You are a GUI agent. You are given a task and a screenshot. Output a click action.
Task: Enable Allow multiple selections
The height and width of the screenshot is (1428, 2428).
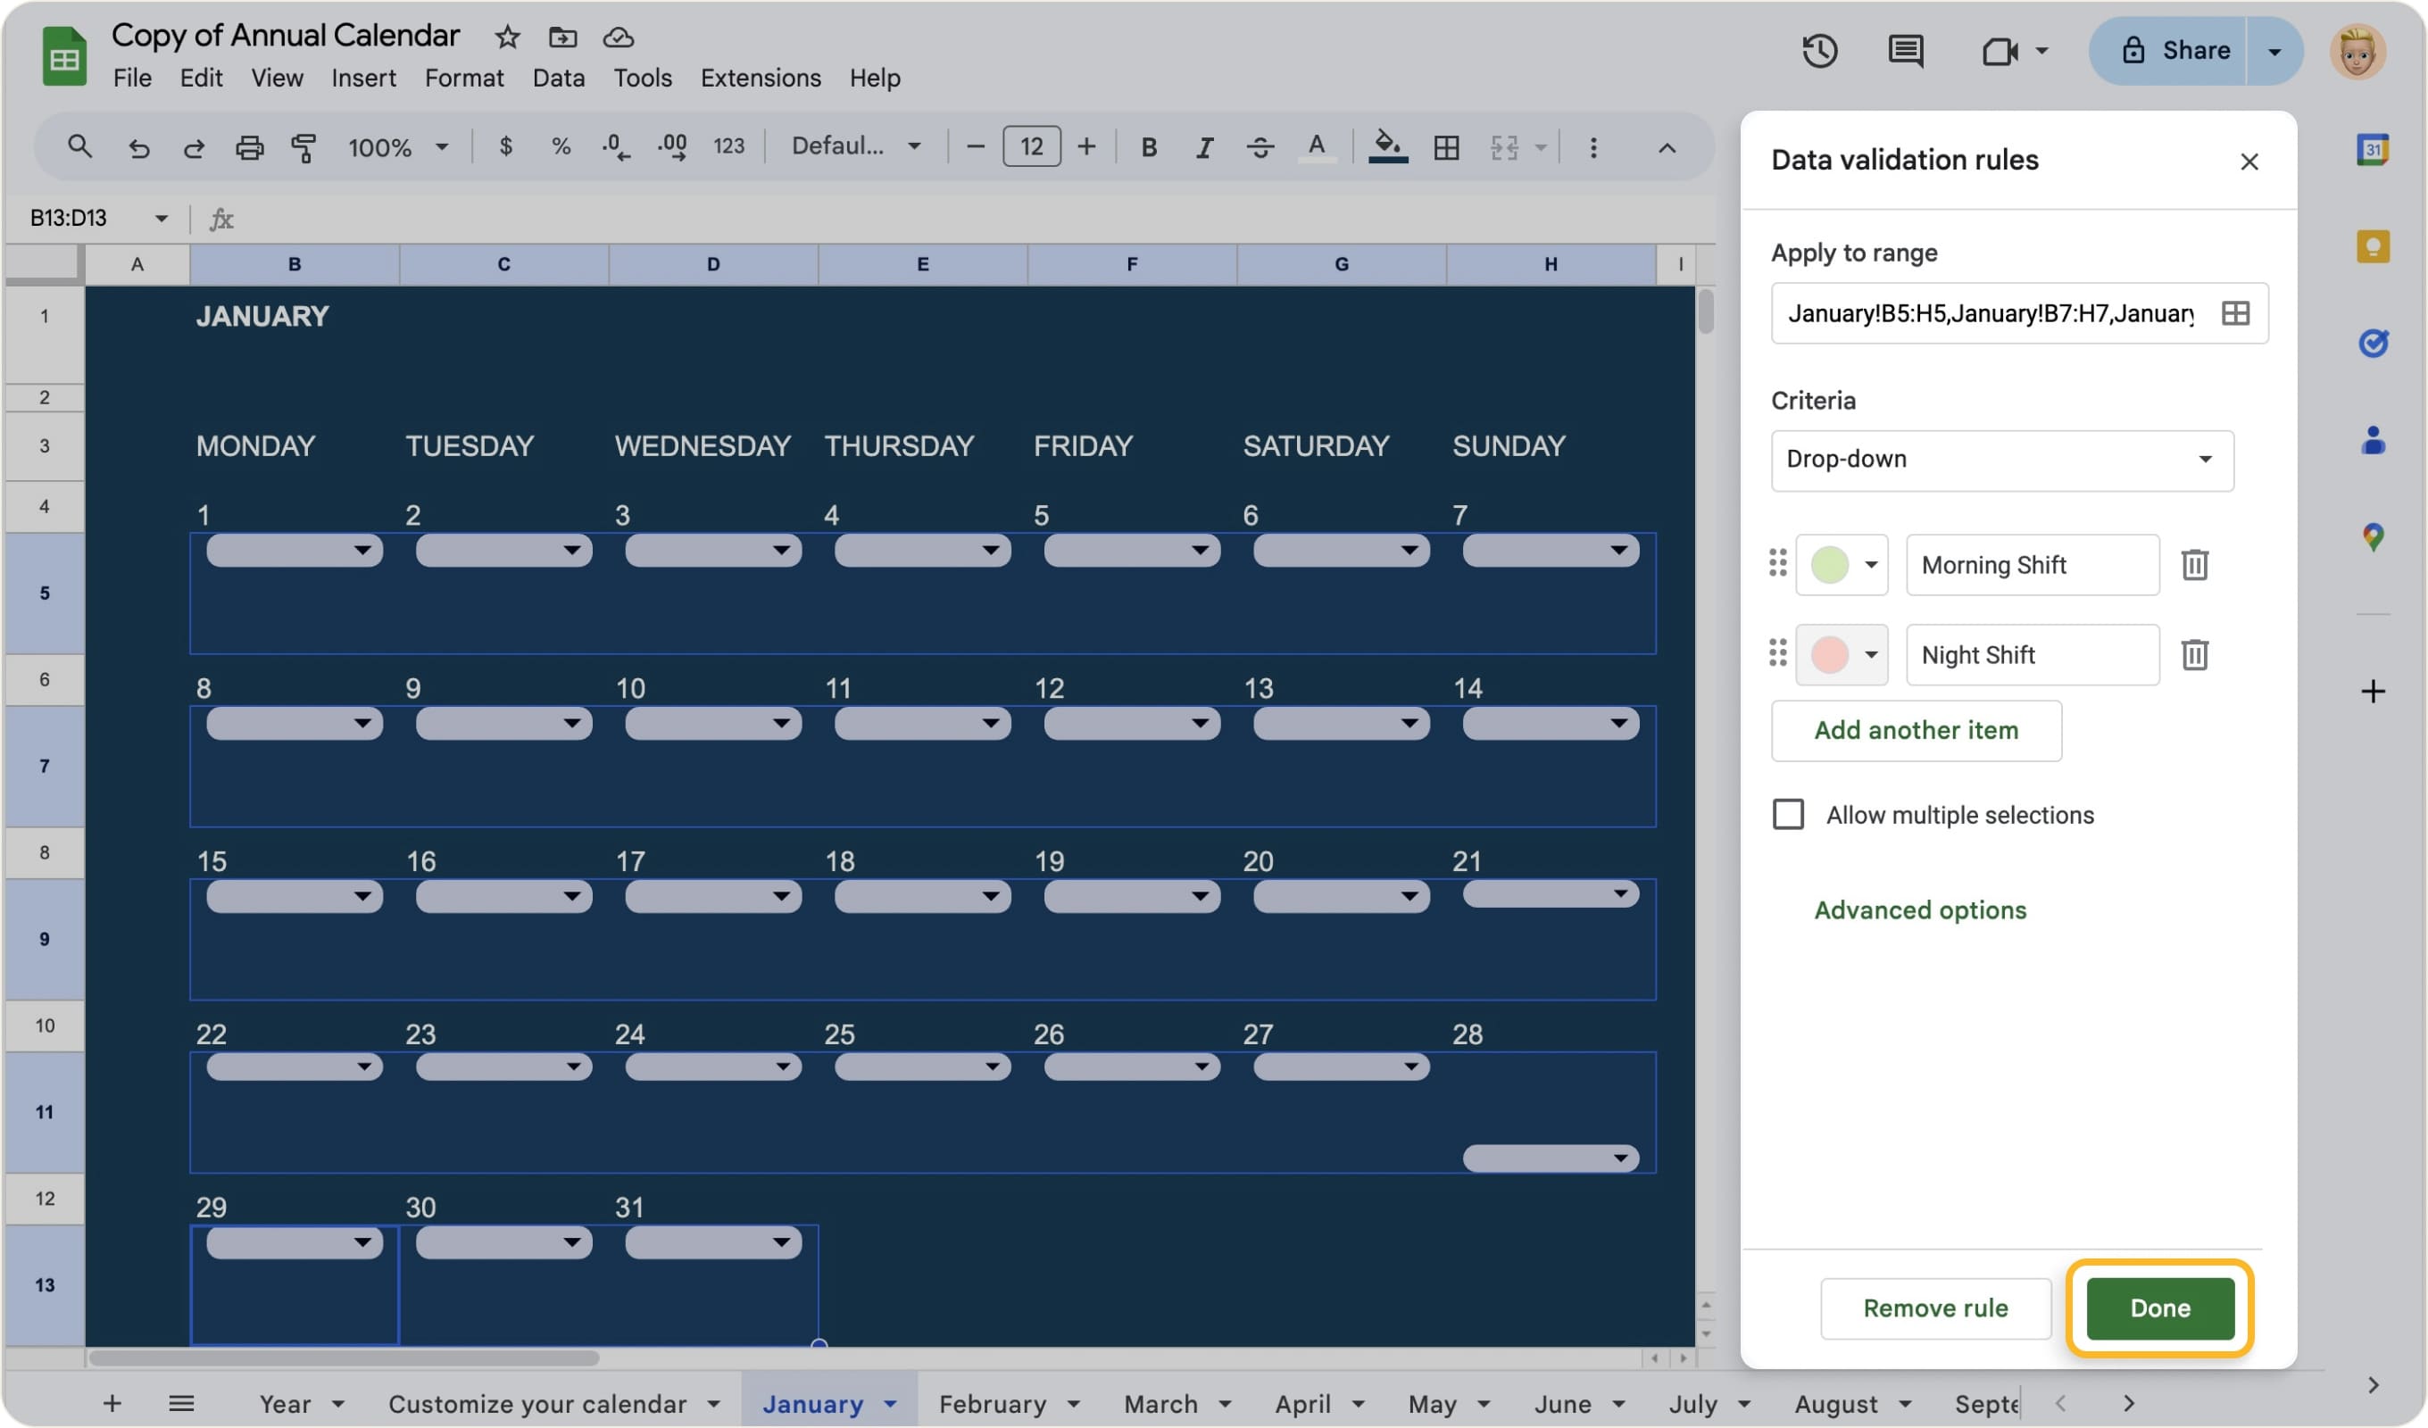pos(1788,814)
